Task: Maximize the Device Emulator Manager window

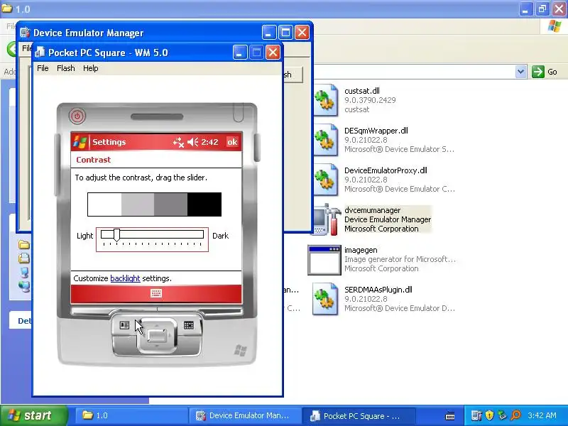Action: tap(285, 33)
